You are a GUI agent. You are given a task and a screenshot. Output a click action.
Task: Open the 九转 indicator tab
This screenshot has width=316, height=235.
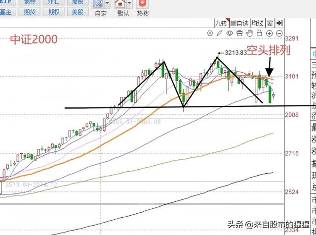[x=221, y=23]
